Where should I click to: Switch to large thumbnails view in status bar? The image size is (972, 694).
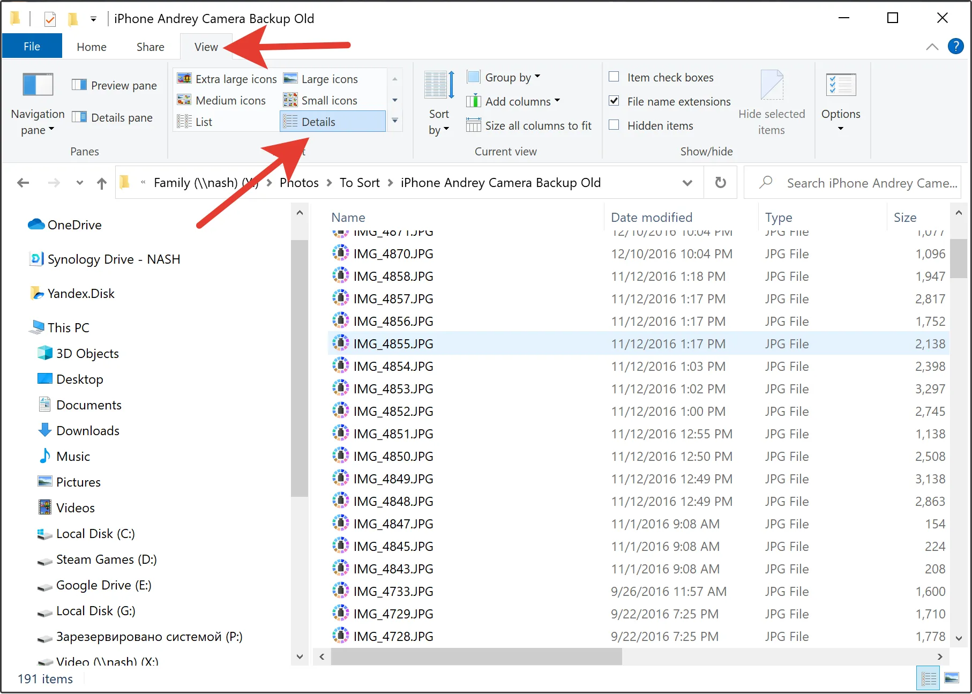point(952,678)
